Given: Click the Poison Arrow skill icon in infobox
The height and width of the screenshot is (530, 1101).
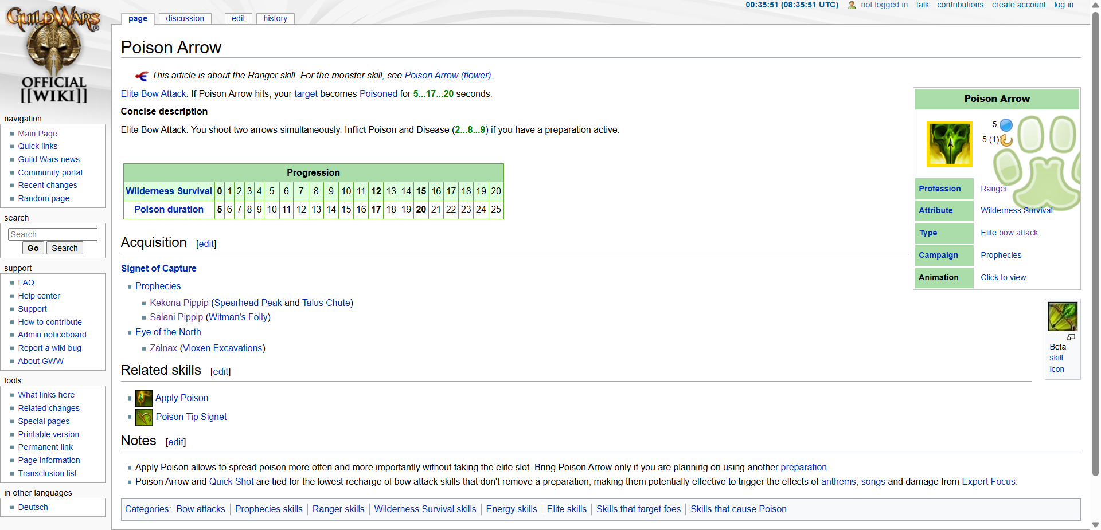Looking at the screenshot, I should (950, 144).
